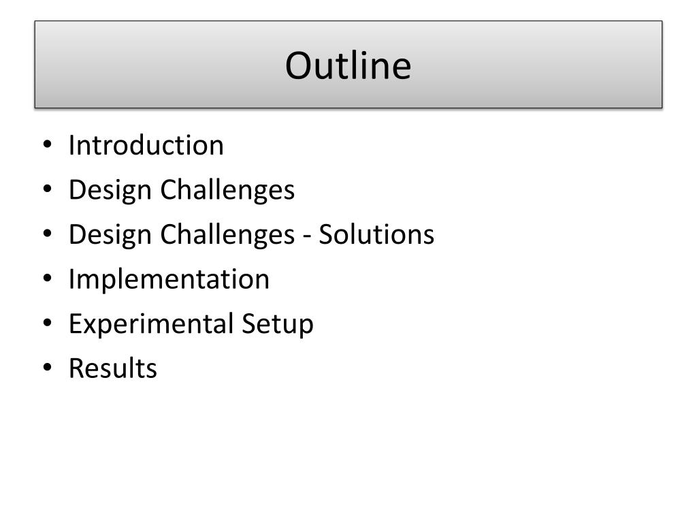Click the bullet dot of second Design Challenges line
Image resolution: width=697 pixels, height=523 pixels.
point(48,233)
